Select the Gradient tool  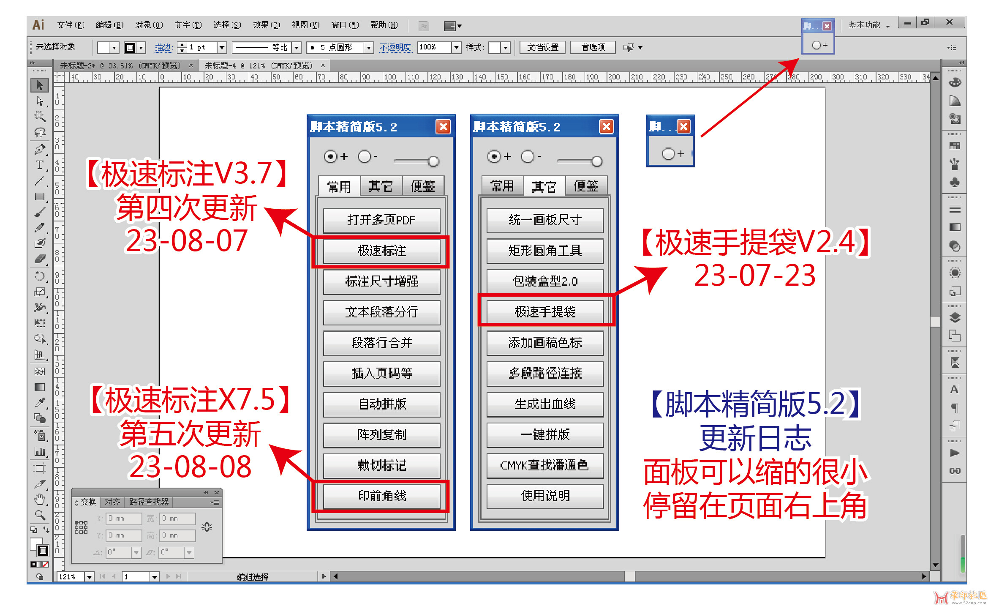coord(40,387)
